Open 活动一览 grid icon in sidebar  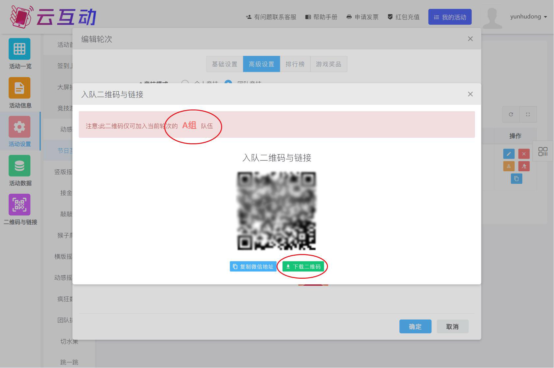19,49
